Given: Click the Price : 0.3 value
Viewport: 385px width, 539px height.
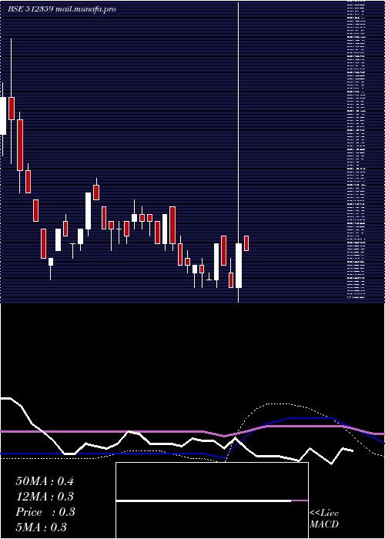Looking at the screenshot, I should coord(45,512).
